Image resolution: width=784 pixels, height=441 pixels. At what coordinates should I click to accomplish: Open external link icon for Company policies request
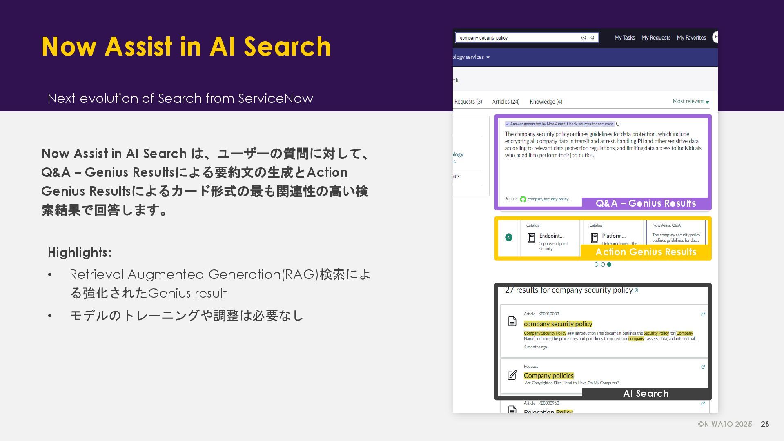coord(703,367)
